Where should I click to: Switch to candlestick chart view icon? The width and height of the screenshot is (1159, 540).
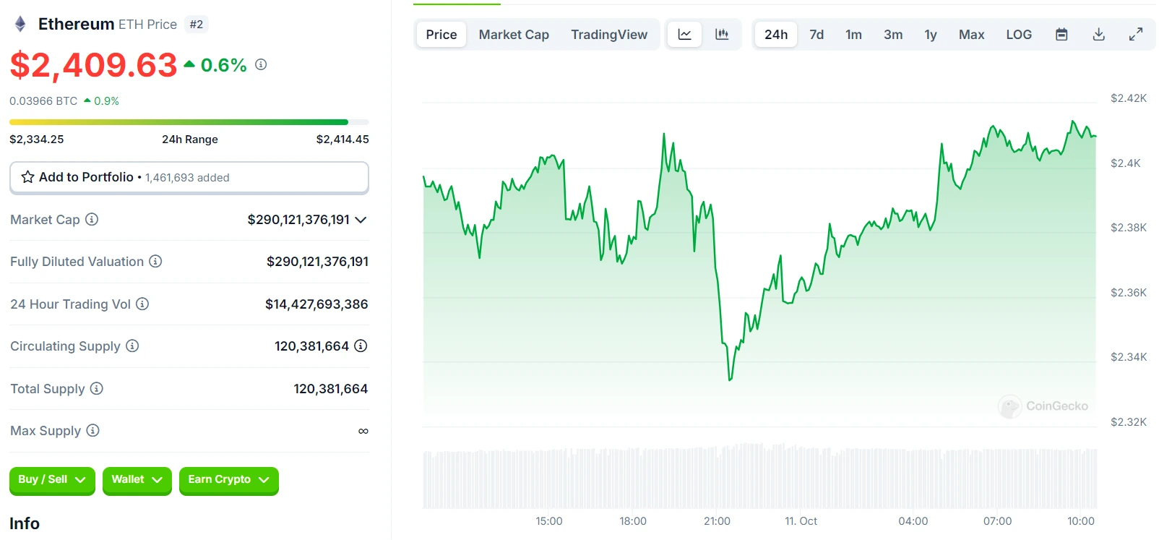722,34
